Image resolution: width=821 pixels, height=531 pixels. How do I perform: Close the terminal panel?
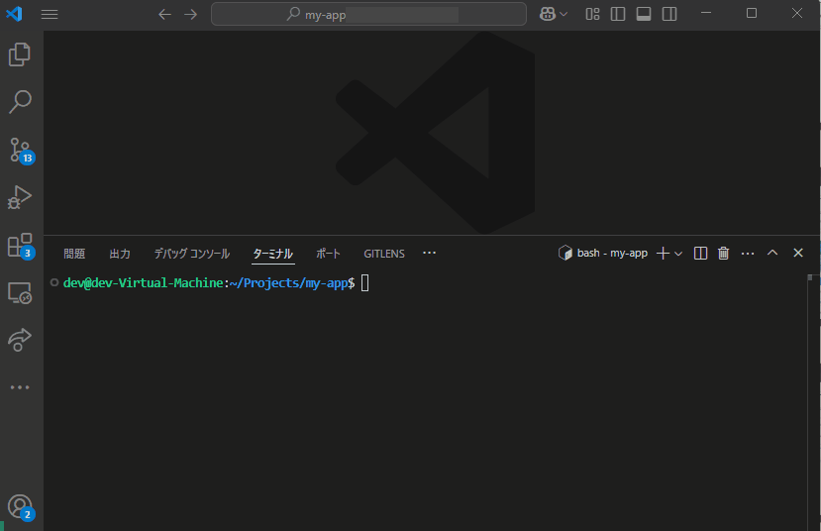pos(798,253)
